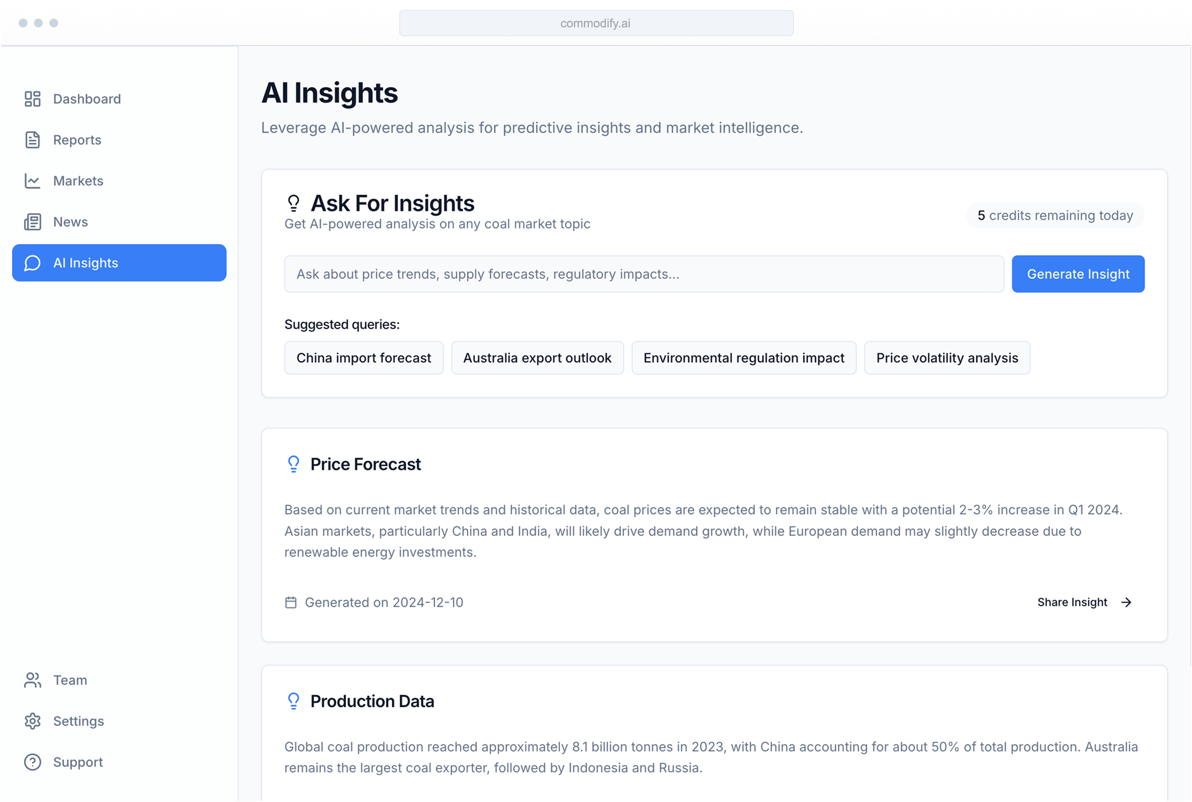Click the Dashboard grid icon
This screenshot has width=1192, height=802.
(x=32, y=99)
